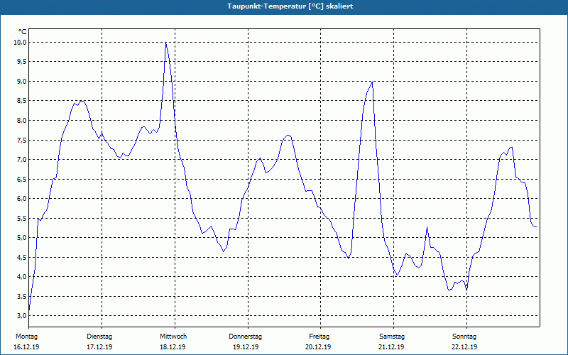
Task: Click the Sonntag day label
Action: (x=464, y=337)
